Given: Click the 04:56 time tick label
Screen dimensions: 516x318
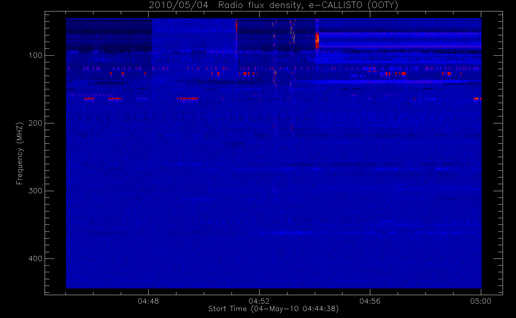Looking at the screenshot, I should pyautogui.click(x=370, y=301).
